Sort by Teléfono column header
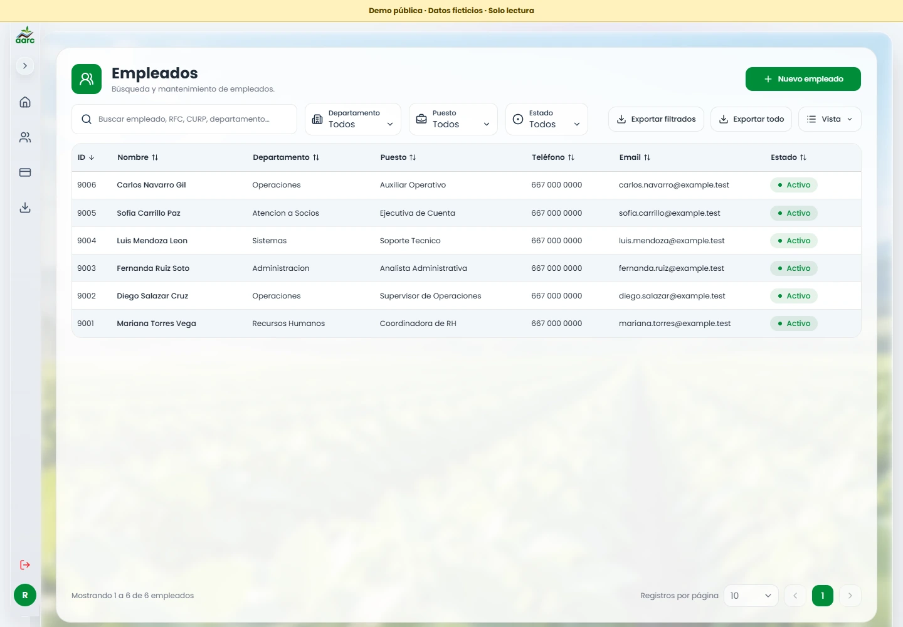The height and width of the screenshot is (627, 903). click(x=553, y=157)
